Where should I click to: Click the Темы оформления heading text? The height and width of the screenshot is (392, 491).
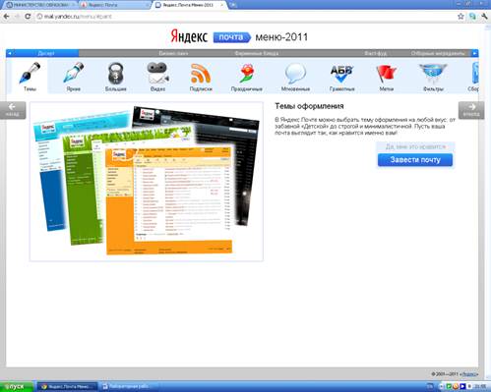pyautogui.click(x=309, y=106)
